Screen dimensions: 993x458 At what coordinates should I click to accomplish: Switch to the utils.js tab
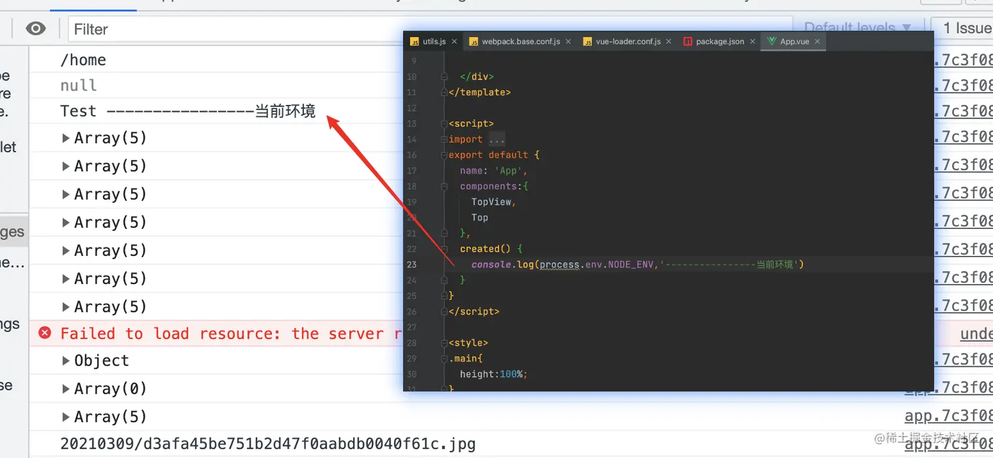[x=434, y=41]
